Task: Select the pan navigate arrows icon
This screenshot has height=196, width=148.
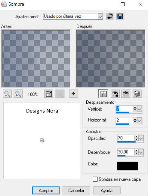Action: tap(73, 94)
